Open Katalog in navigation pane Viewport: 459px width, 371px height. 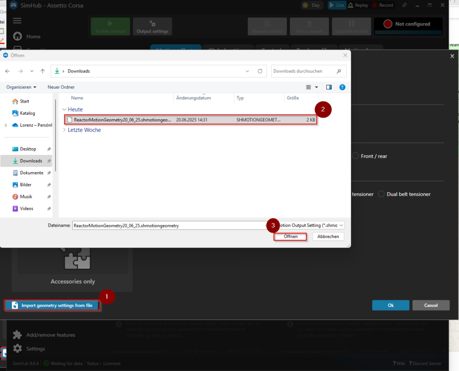tap(23, 113)
